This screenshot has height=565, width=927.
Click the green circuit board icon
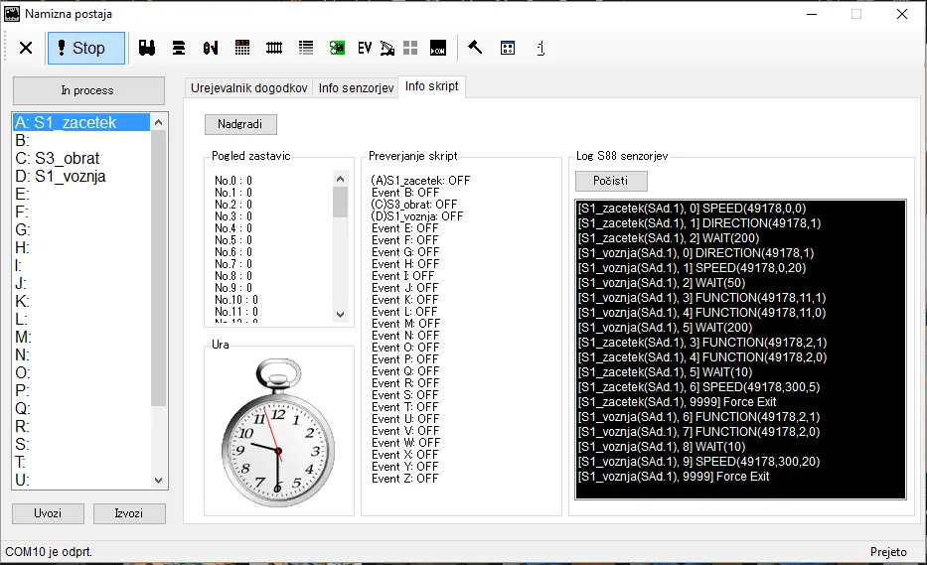pyautogui.click(x=337, y=48)
